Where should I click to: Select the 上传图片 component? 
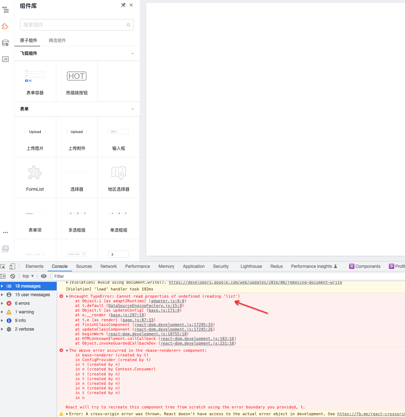coord(35,137)
